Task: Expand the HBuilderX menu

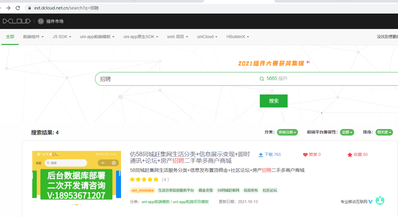Action: click(238, 37)
